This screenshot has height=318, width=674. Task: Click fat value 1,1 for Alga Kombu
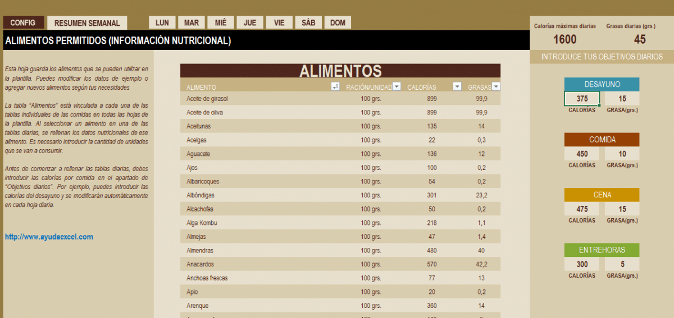pyautogui.click(x=481, y=223)
